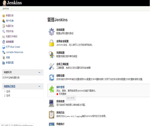This screenshot has height=126, width=150.
Task: Open the 负载统计 heading
Action: pos(60,124)
